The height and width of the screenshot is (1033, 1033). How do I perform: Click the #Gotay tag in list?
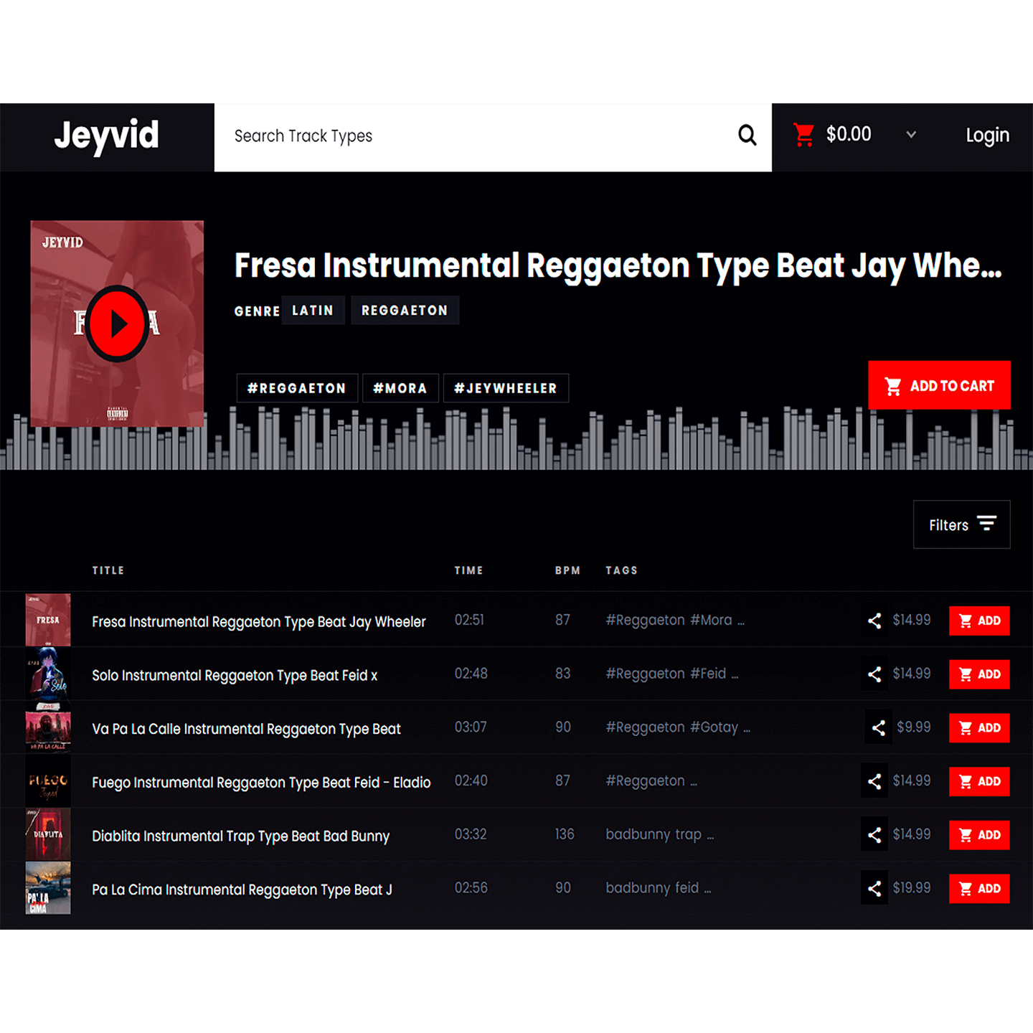point(714,727)
